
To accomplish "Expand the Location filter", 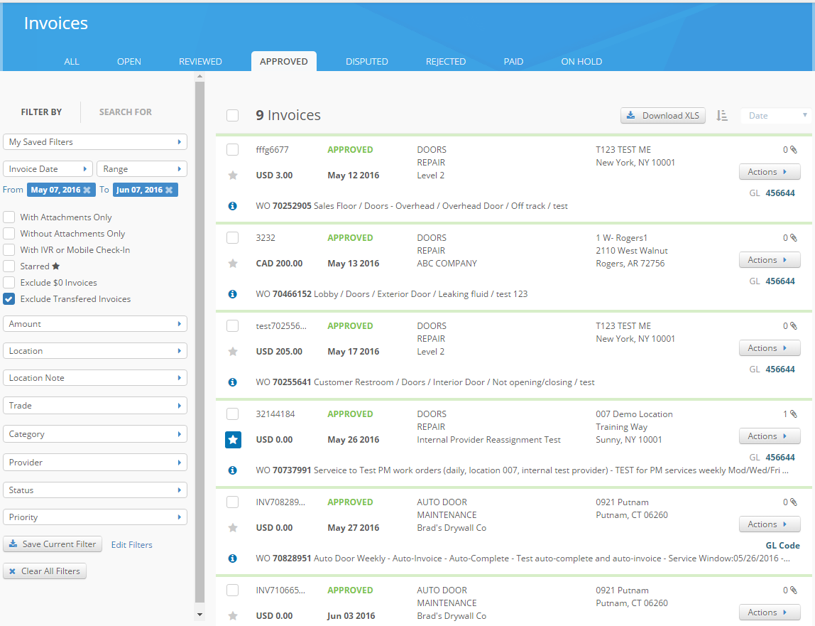I will 95,351.
